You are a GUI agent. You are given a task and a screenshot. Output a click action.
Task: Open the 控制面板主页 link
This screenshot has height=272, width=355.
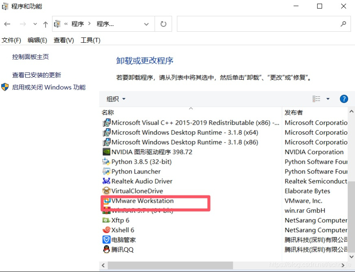[x=31, y=57]
